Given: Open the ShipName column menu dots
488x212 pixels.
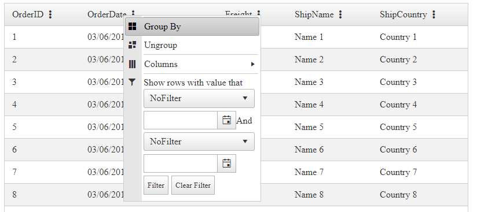Looking at the screenshot, I should tap(340, 14).
